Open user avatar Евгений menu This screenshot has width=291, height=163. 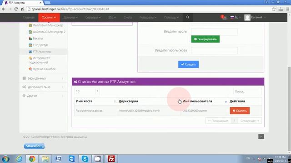[x=255, y=17]
